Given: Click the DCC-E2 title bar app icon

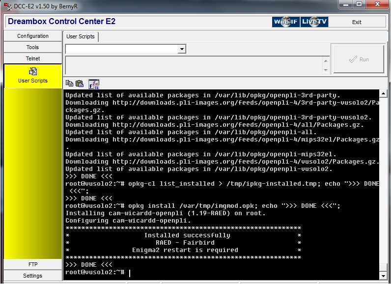Looking at the screenshot, I should pos(8,6).
